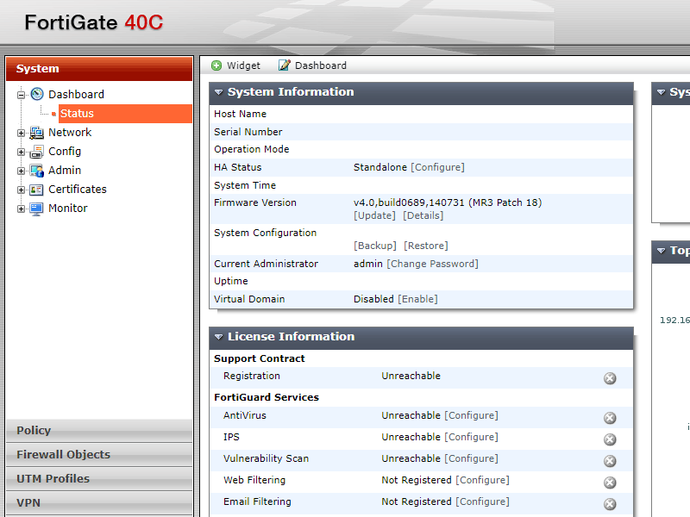Viewport: 690px width, 517px height.
Task: Click the Dashboard edit pencil icon
Action: pos(285,65)
